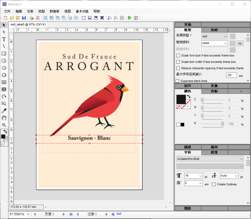The height and width of the screenshot is (219, 251).
Task: Go to next record arrow
Action: (x=107, y=214)
